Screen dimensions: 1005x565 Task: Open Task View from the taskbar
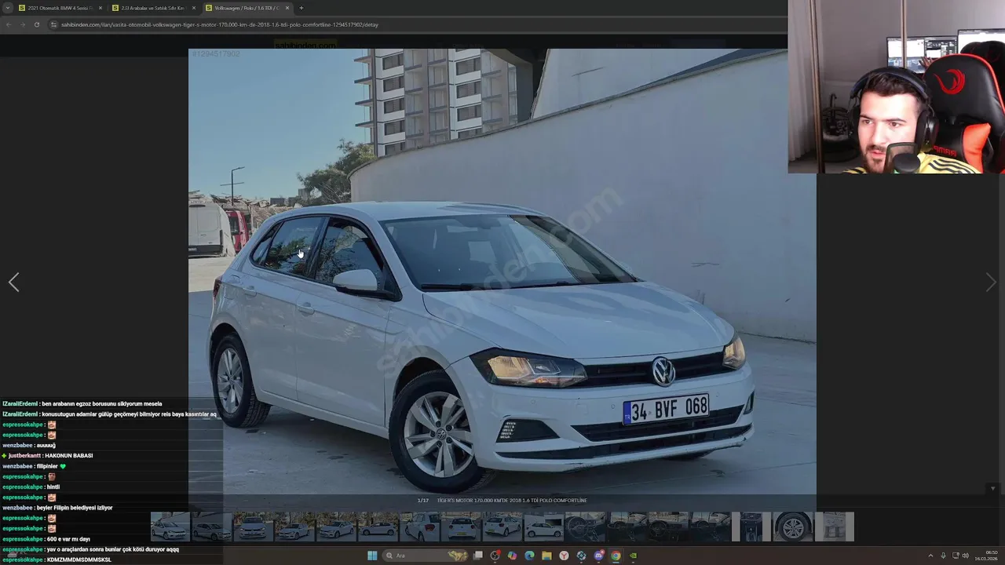[477, 556]
